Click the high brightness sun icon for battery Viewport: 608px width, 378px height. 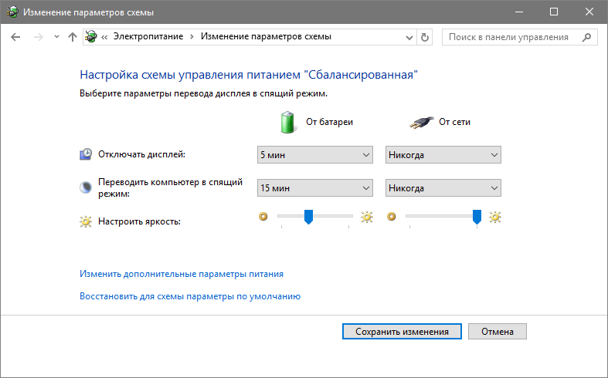(x=366, y=217)
